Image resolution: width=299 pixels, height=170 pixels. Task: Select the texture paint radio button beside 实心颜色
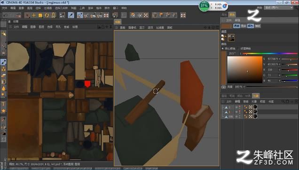point(238,49)
